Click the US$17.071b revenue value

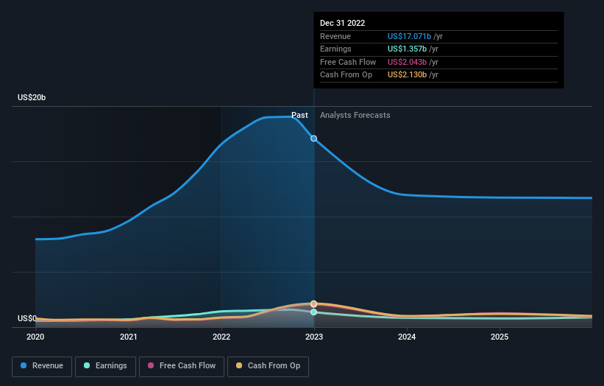click(409, 36)
